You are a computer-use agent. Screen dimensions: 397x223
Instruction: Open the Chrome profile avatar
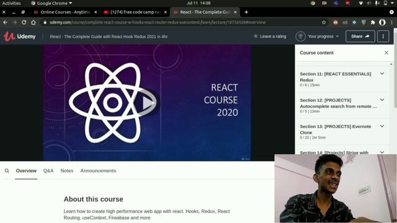[382, 22]
